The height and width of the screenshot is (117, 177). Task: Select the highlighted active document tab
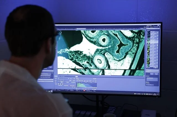tap(81, 29)
